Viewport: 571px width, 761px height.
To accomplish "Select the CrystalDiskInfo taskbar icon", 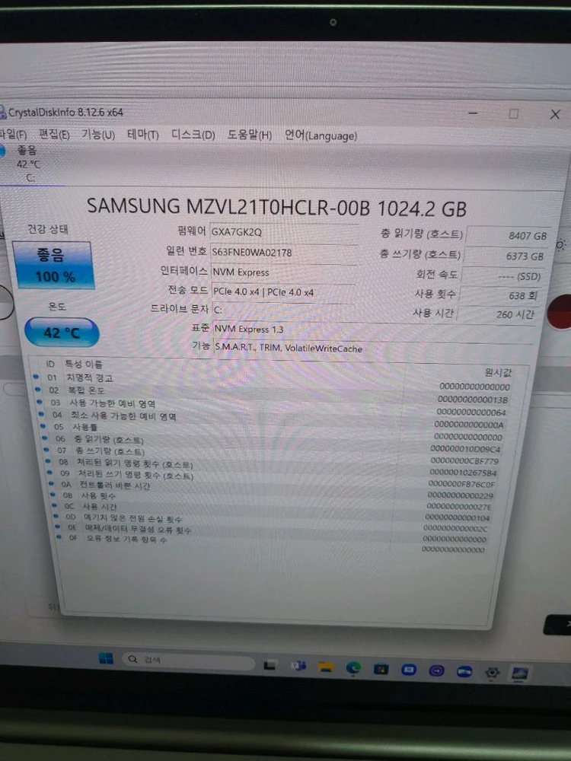I will click(519, 673).
